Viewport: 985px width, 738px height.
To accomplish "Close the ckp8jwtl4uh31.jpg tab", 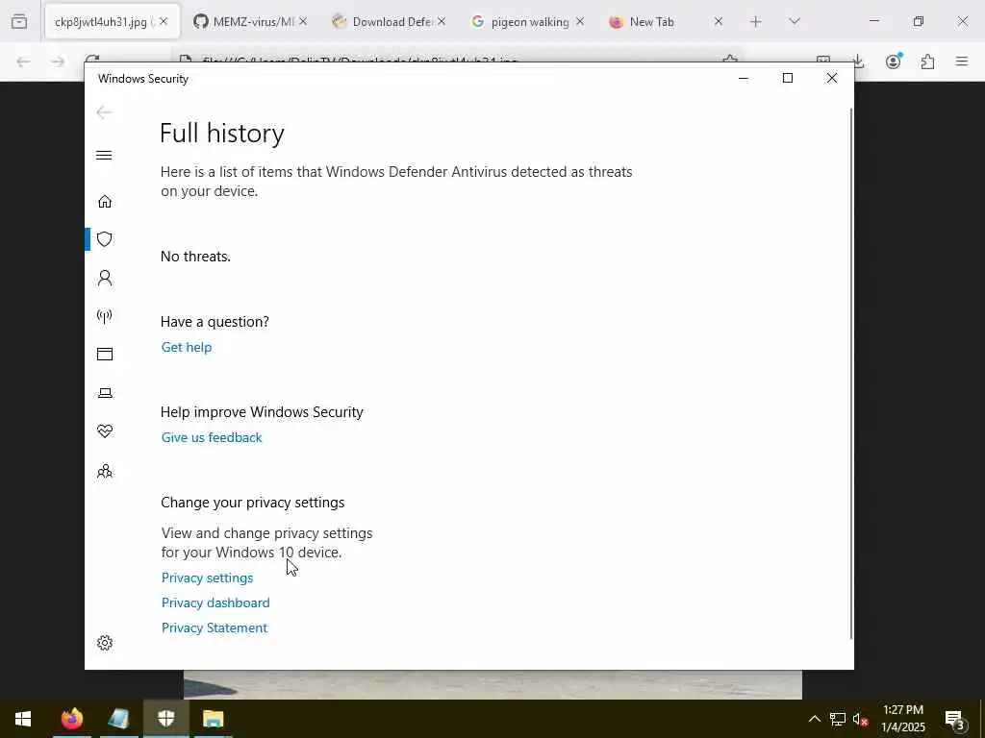I will (x=164, y=21).
